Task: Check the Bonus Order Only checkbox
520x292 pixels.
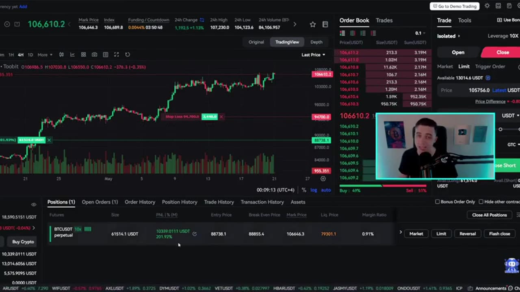Action: click(438, 202)
